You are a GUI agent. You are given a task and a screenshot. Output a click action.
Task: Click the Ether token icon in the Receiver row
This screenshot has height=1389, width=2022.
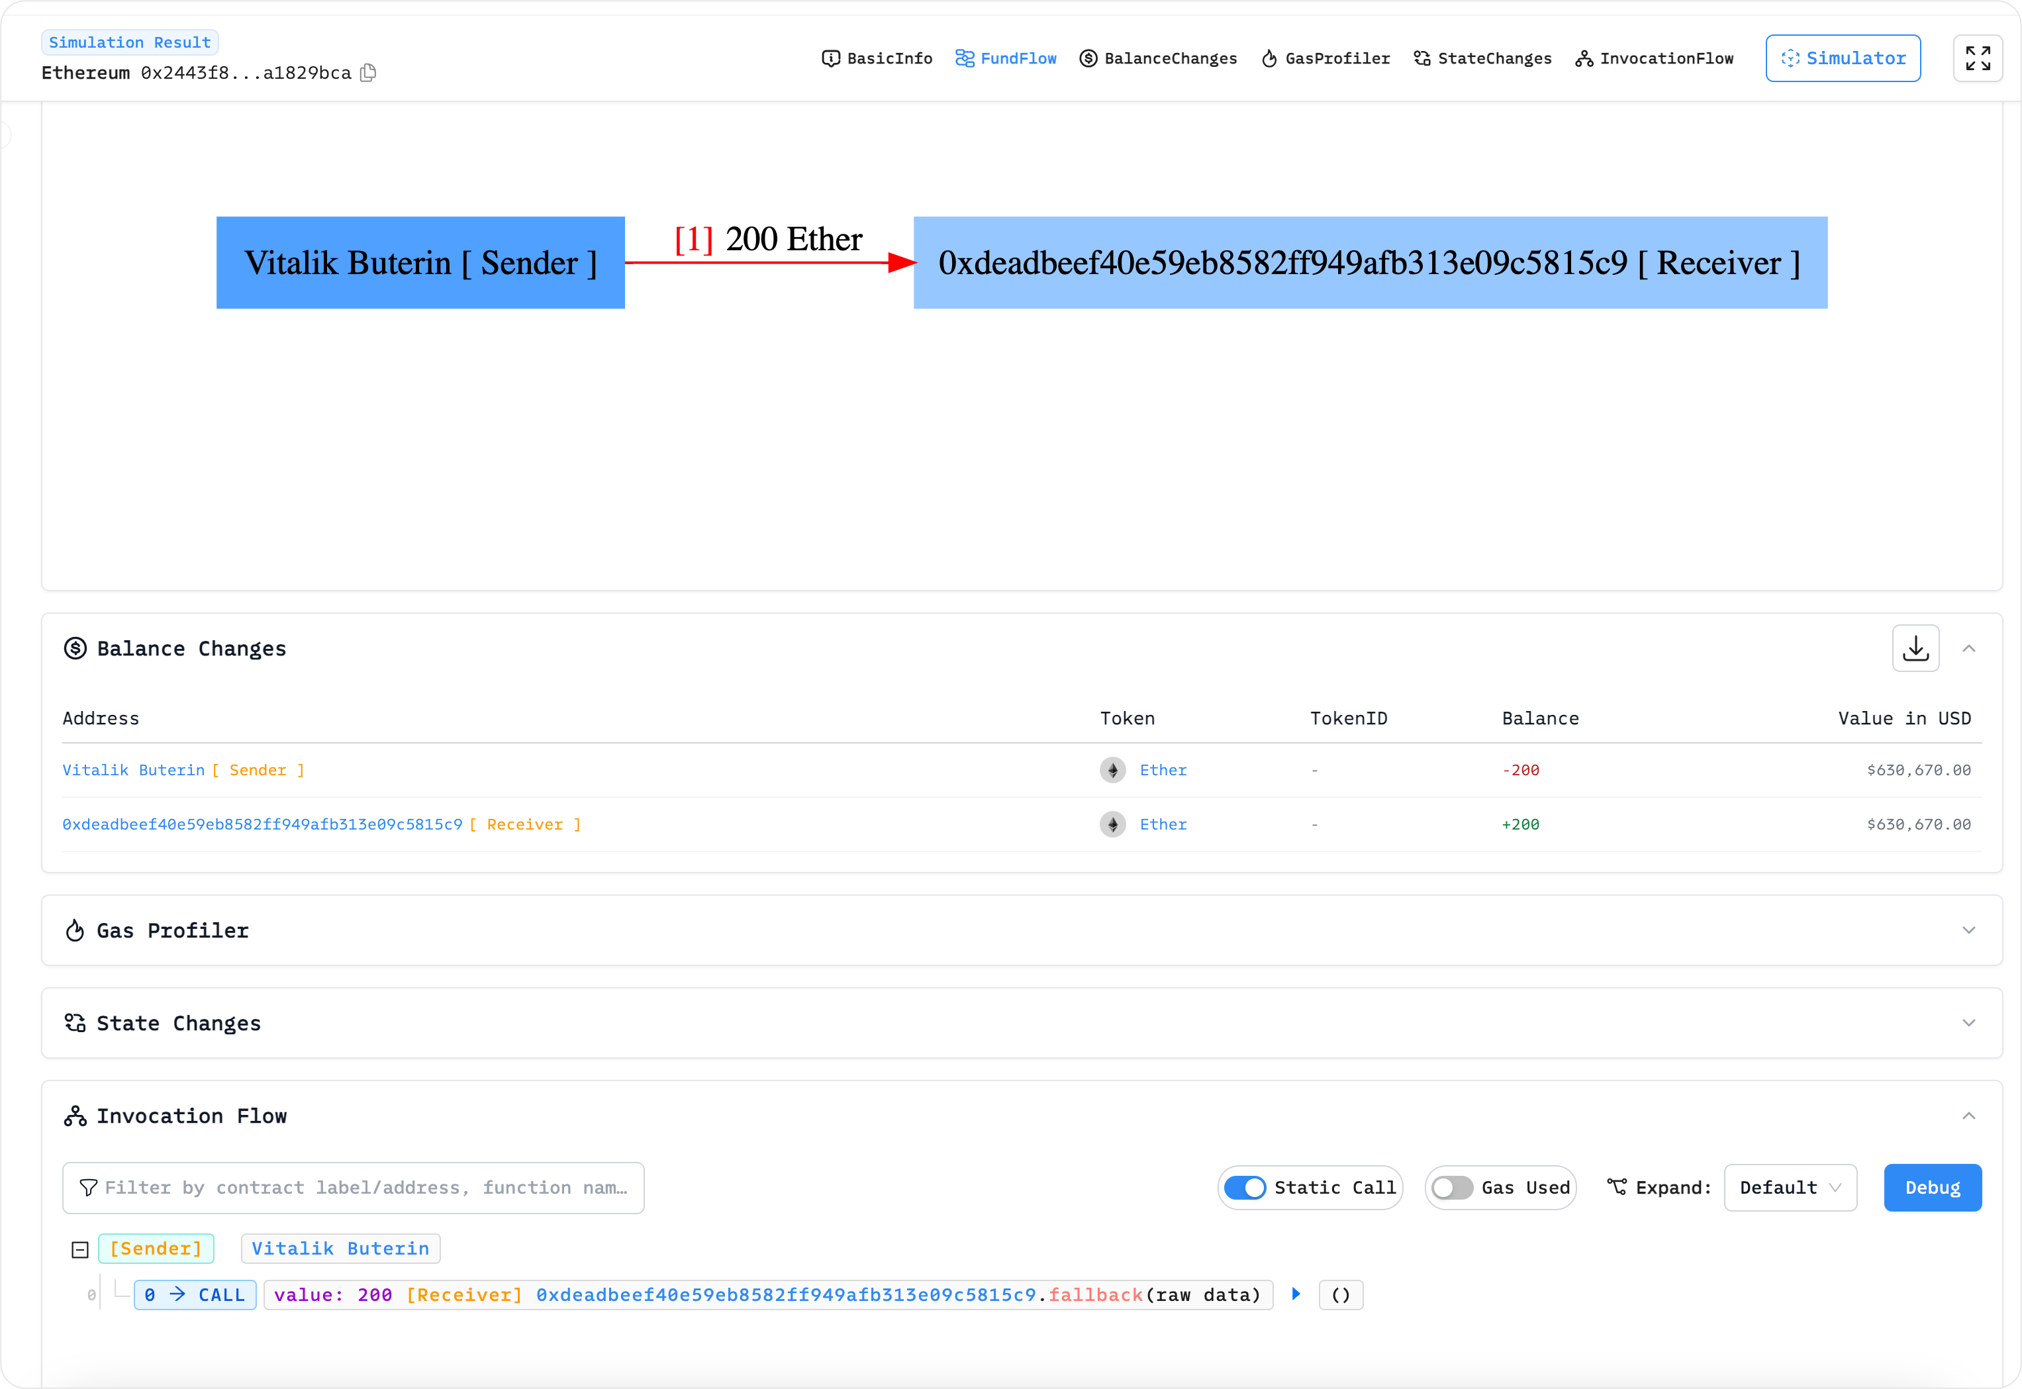1112,824
